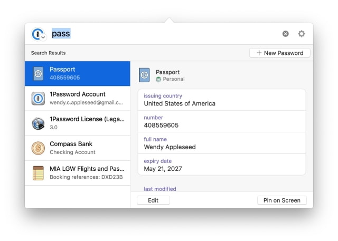
Task: Click the full name Wendy Appleseed field
Action: (x=221, y=143)
